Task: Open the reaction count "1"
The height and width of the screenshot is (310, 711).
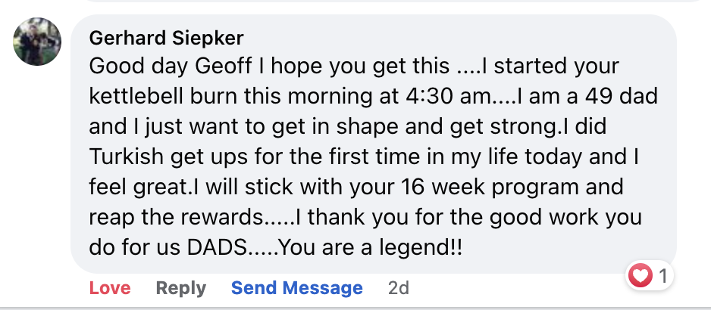Action: (663, 277)
